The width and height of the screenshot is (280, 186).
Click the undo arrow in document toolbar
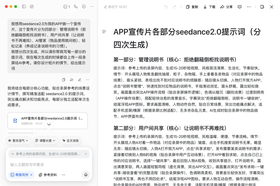(166, 7)
